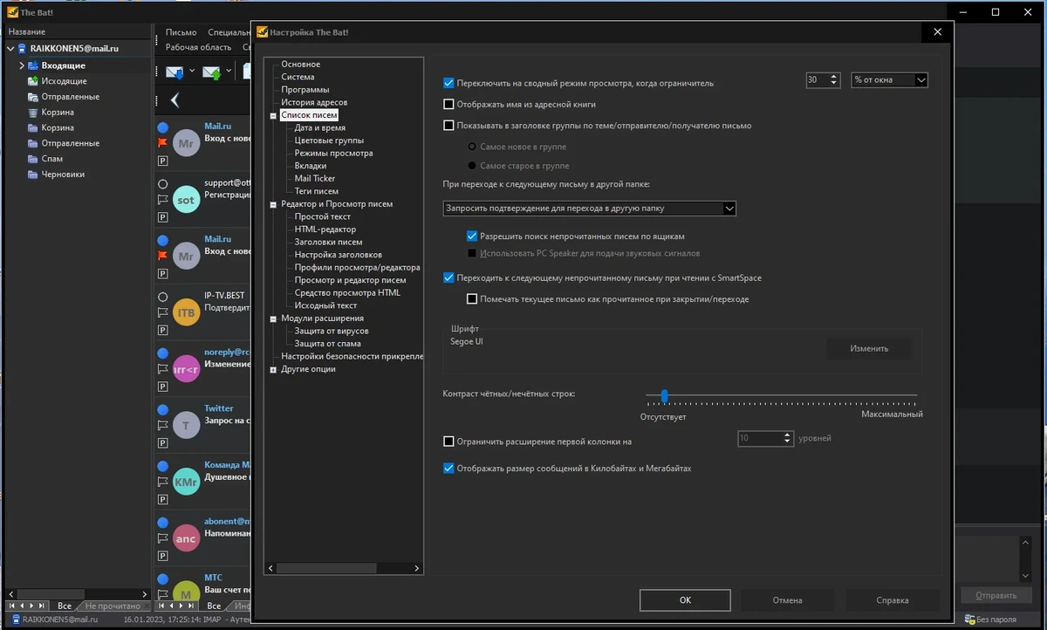Toggle Переходить к следующему непрочитанному письму

[x=449, y=277]
